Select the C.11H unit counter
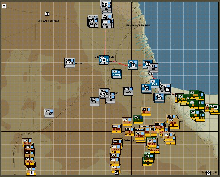 coord(127,122)
